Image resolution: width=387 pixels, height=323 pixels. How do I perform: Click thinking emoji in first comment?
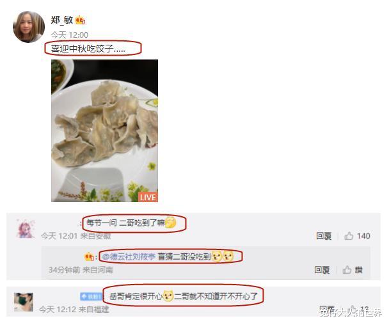[171, 223]
